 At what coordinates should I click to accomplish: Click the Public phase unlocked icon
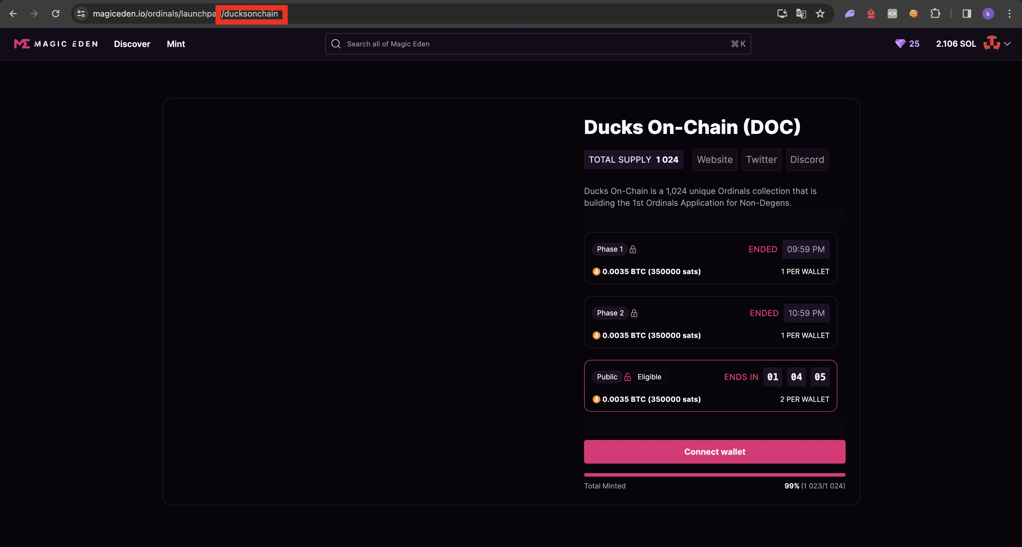tap(627, 377)
